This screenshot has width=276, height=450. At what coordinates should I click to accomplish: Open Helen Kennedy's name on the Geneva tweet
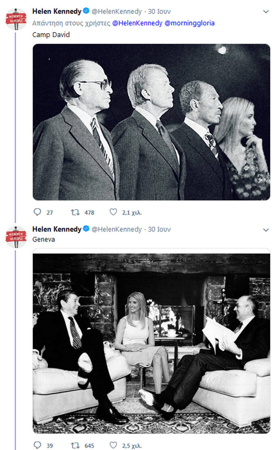(x=57, y=229)
